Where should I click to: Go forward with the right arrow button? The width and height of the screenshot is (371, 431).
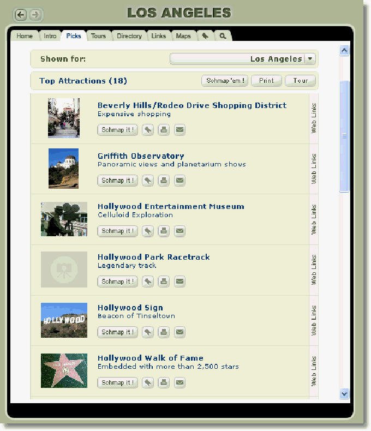(35, 15)
